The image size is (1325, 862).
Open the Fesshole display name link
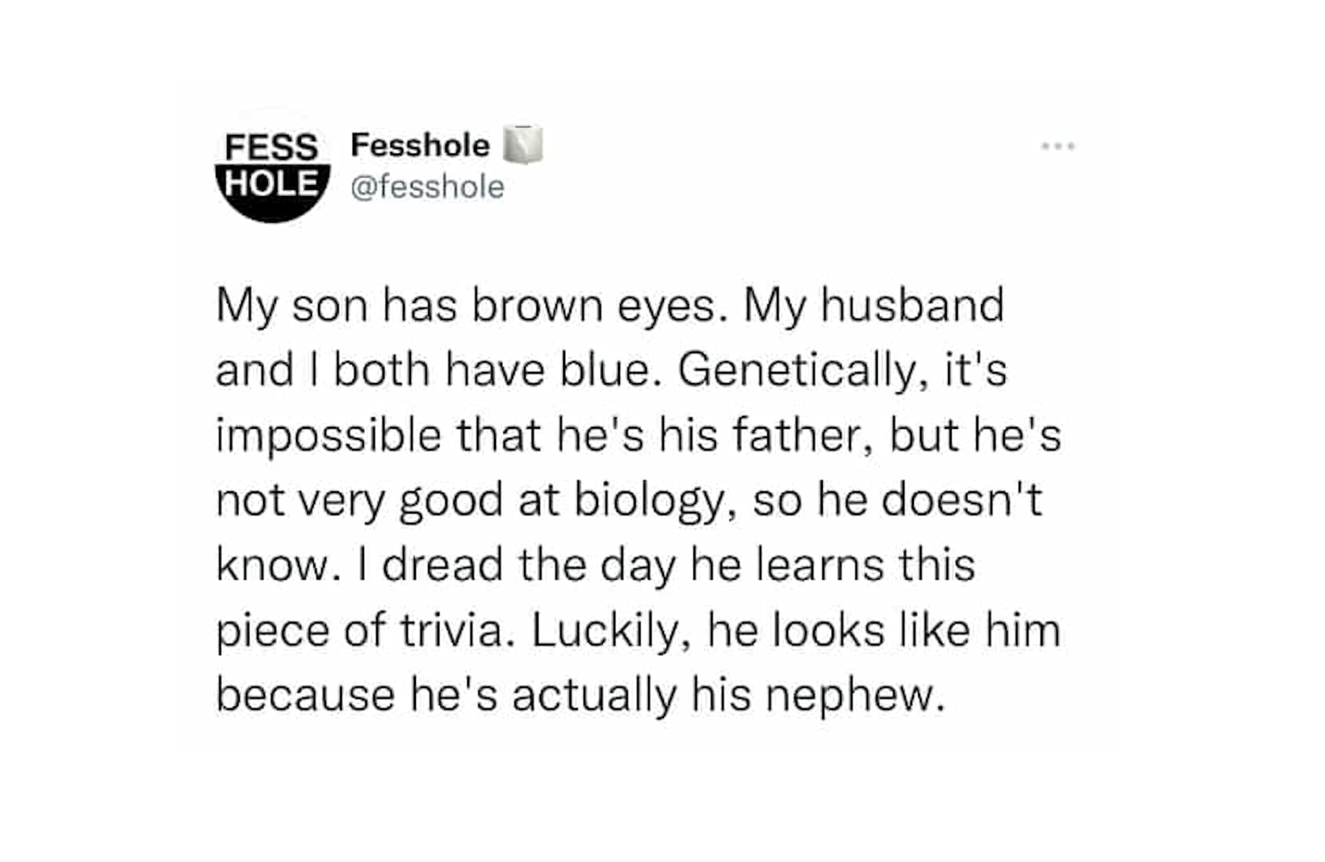(419, 145)
